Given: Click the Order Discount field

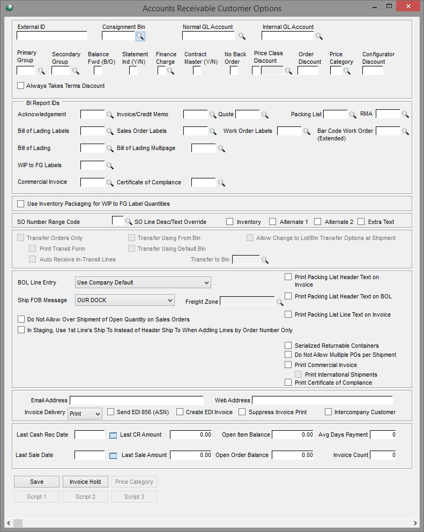Looking at the screenshot, I should tap(308, 71).
